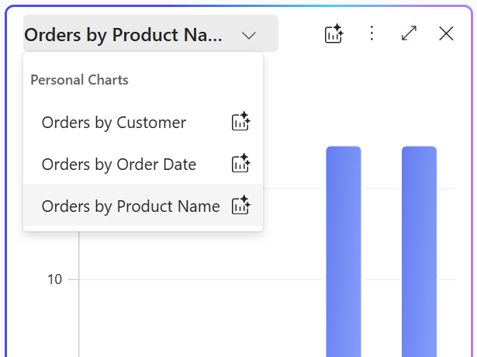Click the AI icon beside Orders by Product Name
Viewport: 477px width, 357px height.
(240, 206)
